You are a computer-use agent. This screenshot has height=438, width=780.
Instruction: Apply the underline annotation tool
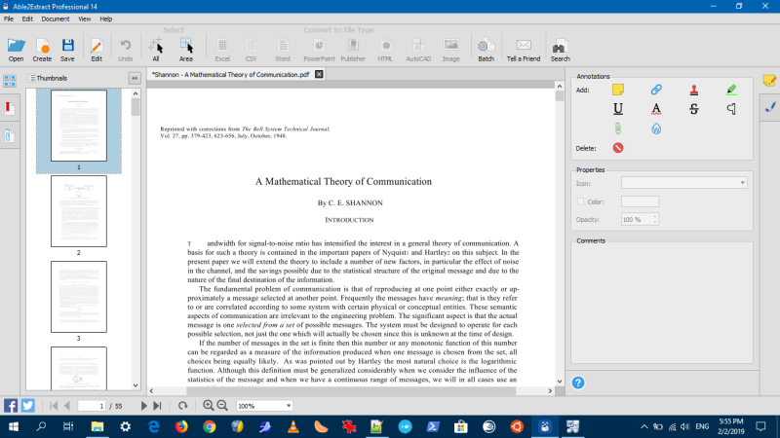tap(617, 109)
